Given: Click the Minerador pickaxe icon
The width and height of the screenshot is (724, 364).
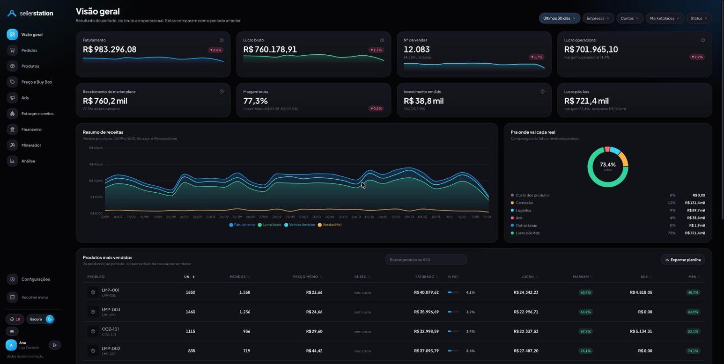Looking at the screenshot, I should click(12, 145).
